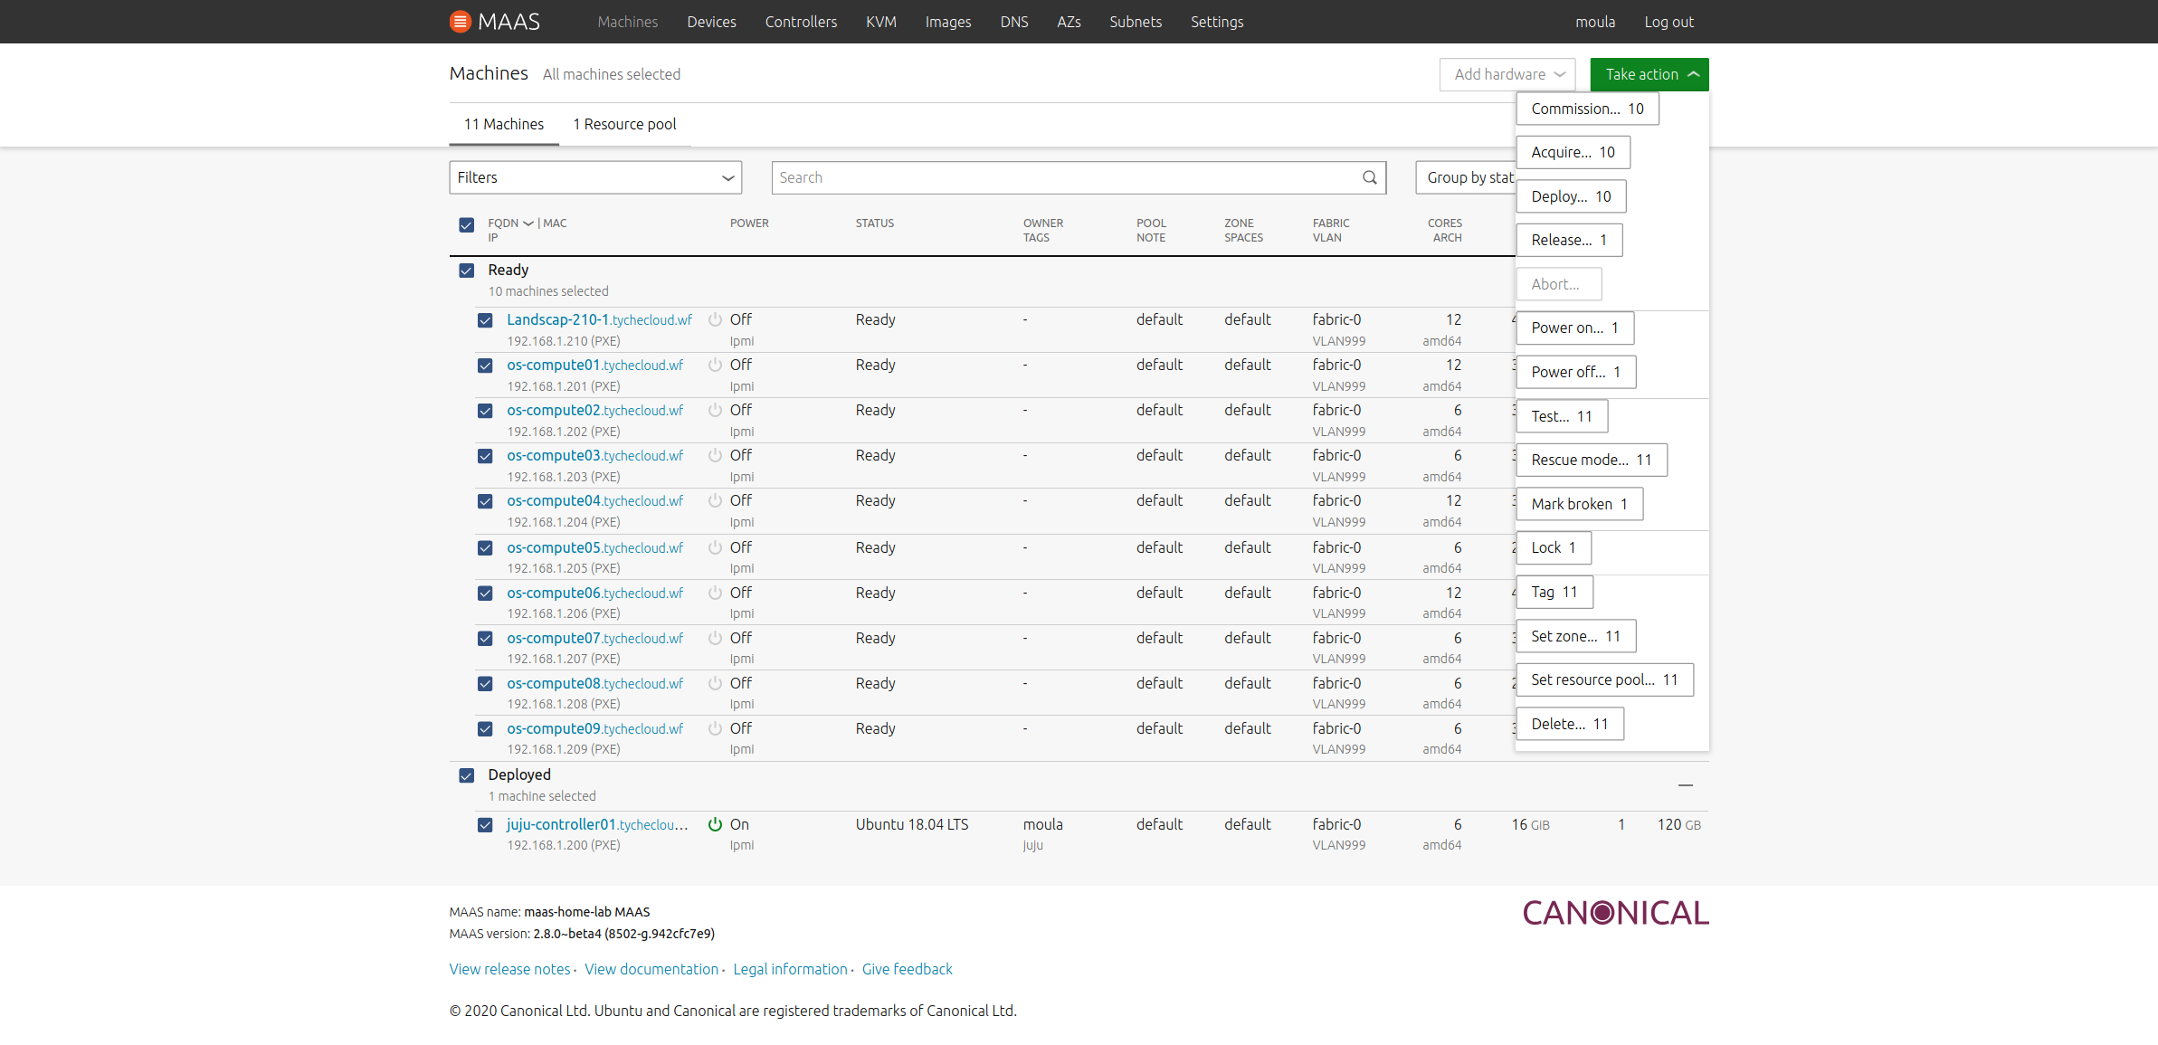Open the Add hardware dropdown
The image size is (2158, 1045).
tap(1507, 74)
